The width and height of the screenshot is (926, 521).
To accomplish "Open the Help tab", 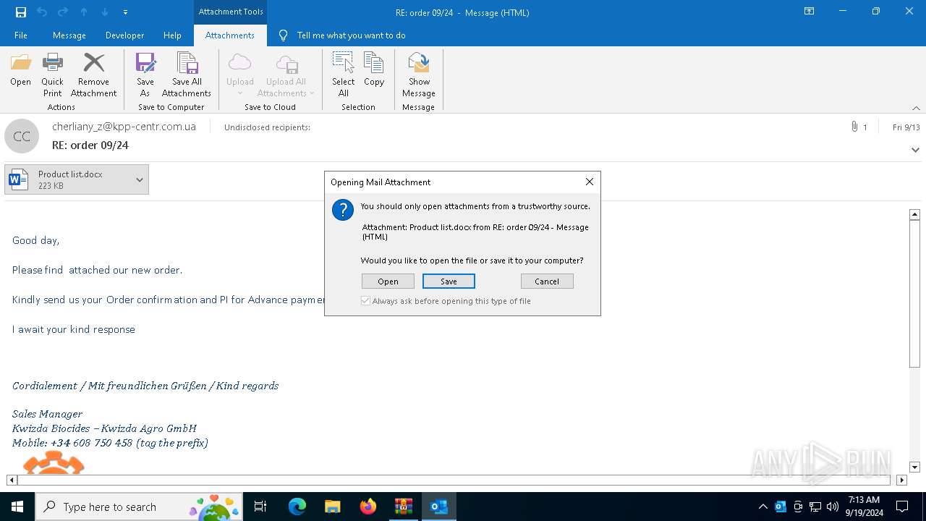I will click(x=172, y=35).
